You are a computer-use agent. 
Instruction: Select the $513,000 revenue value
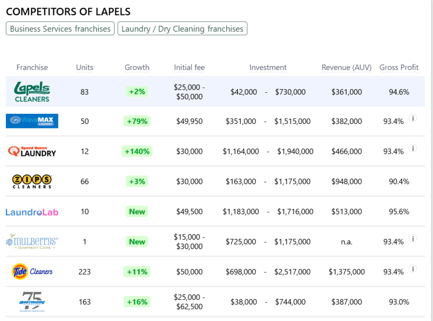click(347, 211)
